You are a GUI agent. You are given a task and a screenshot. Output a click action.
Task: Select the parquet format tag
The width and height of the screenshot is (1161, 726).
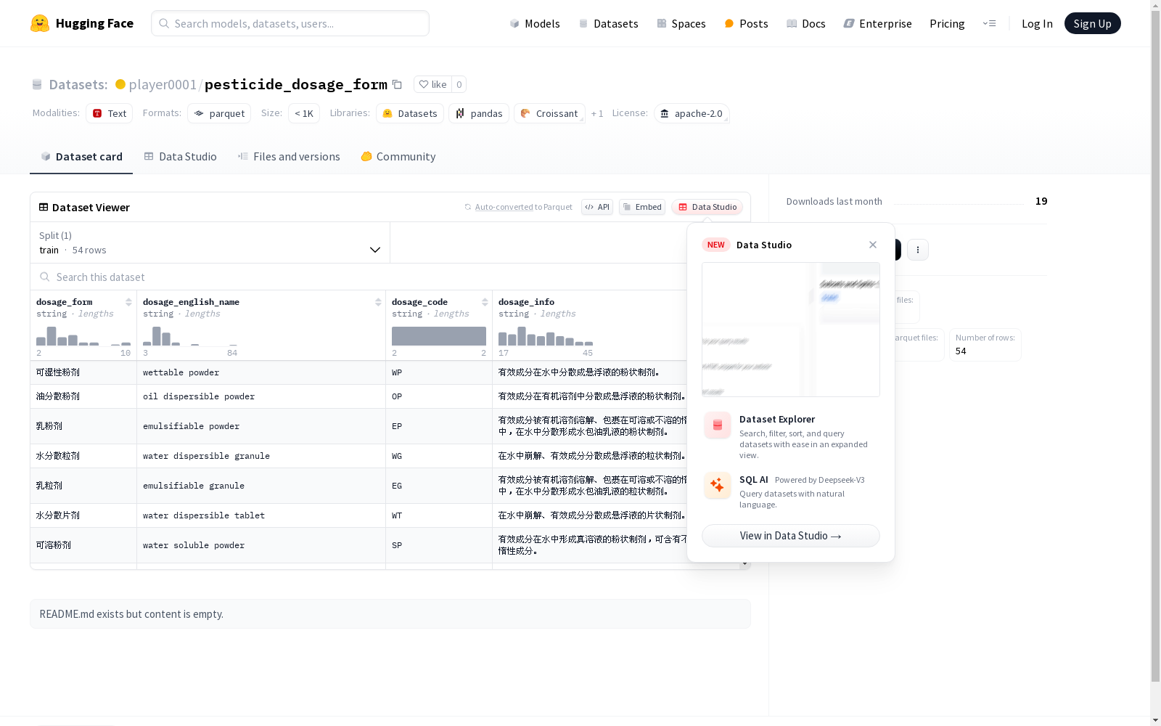[219, 113]
